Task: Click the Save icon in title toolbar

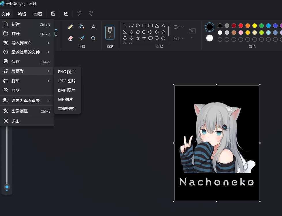Action: [x=53, y=14]
